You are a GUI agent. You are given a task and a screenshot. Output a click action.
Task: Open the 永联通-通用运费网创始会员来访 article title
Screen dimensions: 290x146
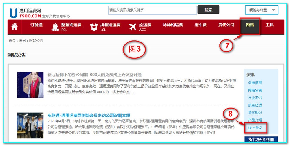(89, 116)
